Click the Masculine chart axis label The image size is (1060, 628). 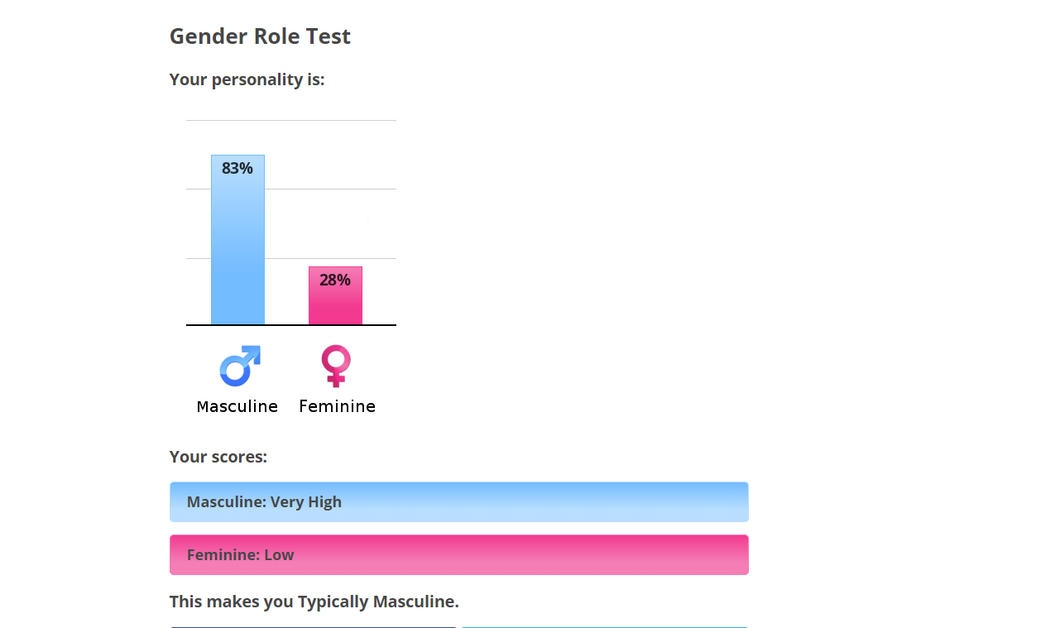[x=237, y=406]
